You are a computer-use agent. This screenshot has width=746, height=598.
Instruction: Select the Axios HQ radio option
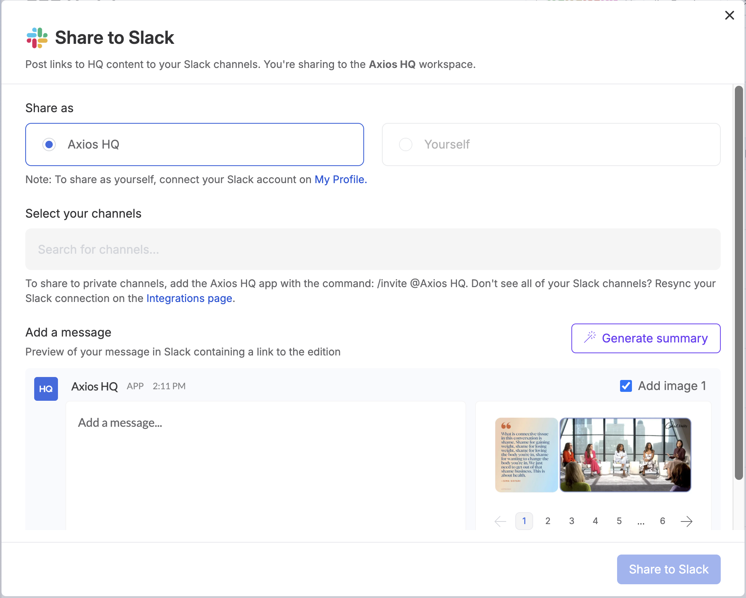point(194,144)
